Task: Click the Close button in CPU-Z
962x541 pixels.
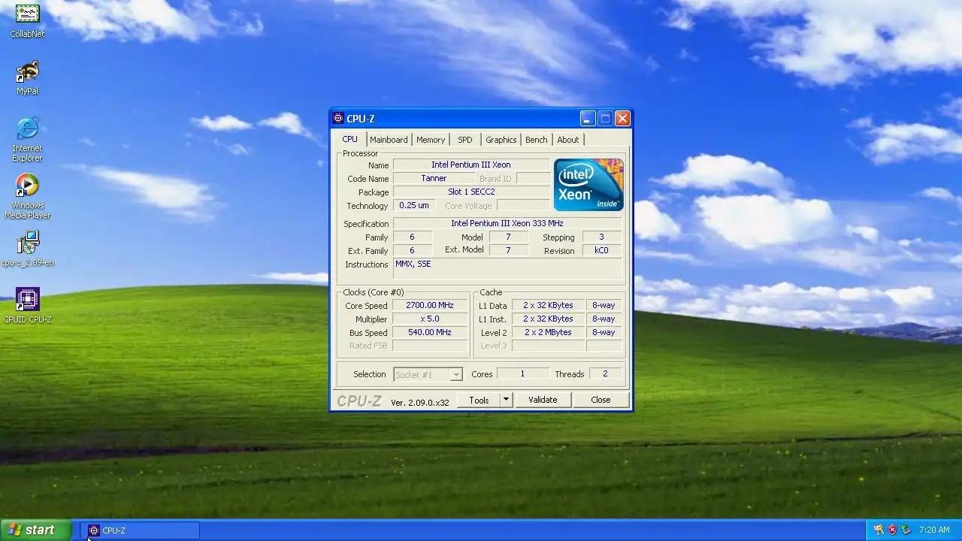Action: pos(600,400)
